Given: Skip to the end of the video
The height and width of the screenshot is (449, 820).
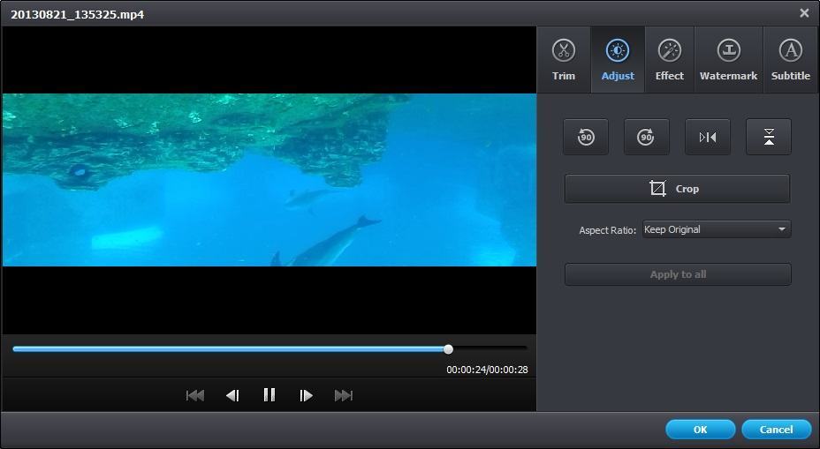Looking at the screenshot, I should click(344, 395).
